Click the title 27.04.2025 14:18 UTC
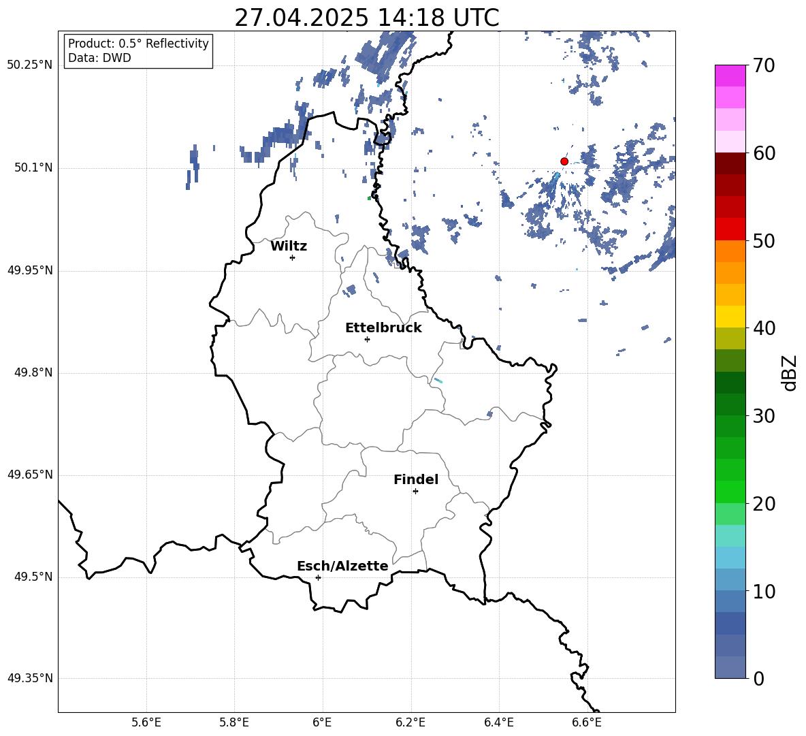This screenshot has width=806, height=736. click(367, 18)
